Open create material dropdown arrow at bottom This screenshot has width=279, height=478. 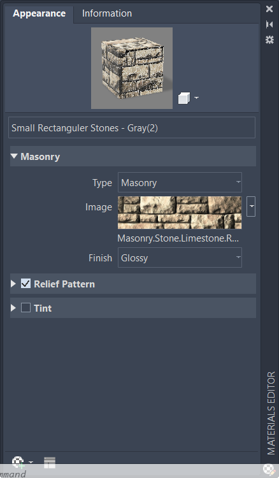pyautogui.click(x=31, y=462)
